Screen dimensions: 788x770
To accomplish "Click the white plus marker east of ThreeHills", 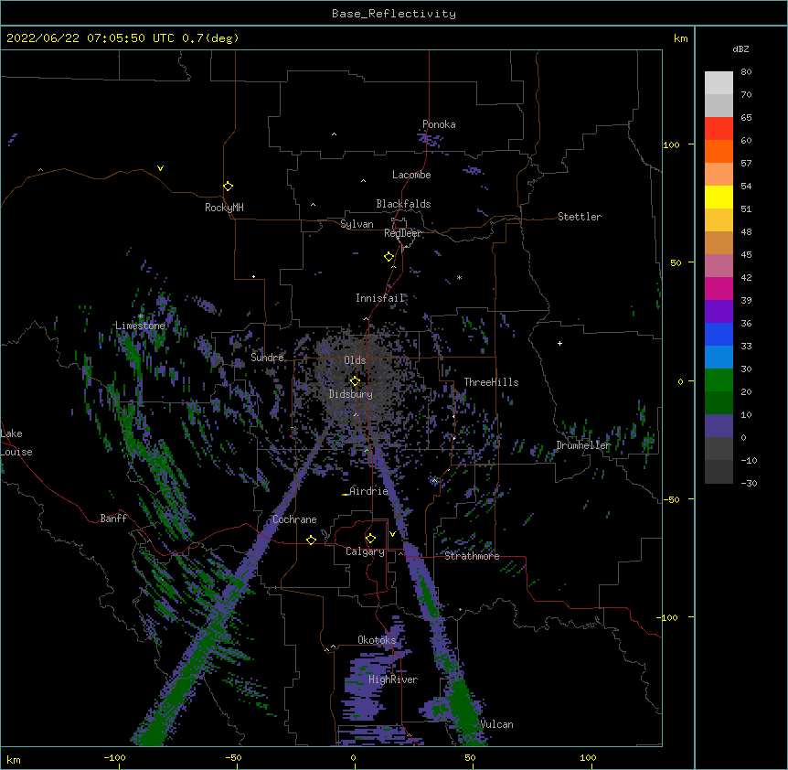I will (x=559, y=343).
